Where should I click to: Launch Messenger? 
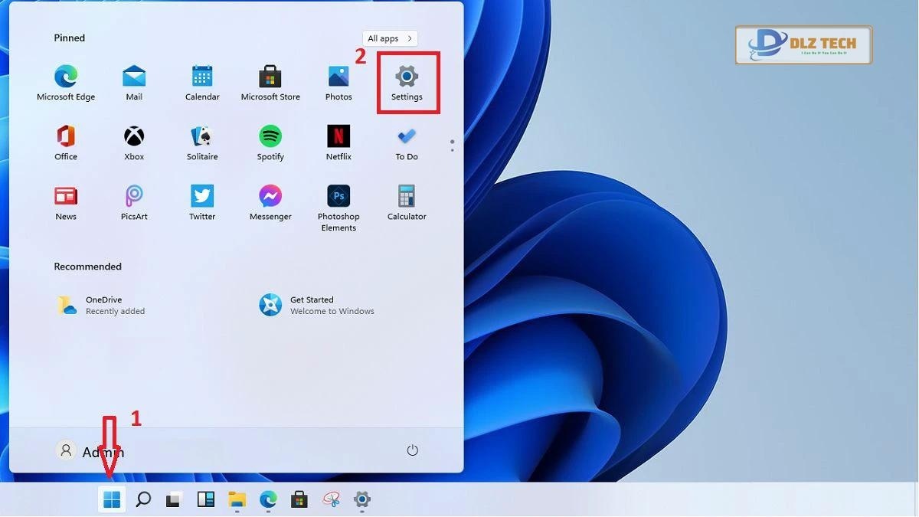tap(270, 202)
